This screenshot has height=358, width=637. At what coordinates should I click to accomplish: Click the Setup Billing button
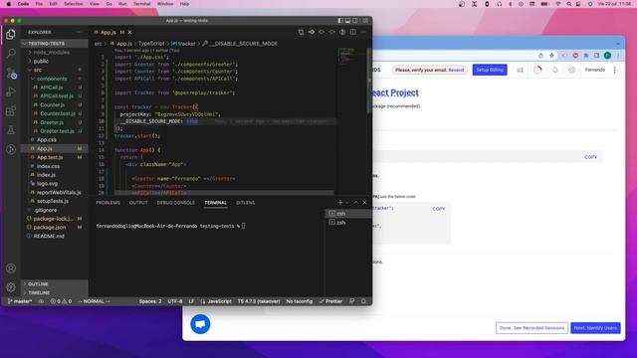click(490, 70)
